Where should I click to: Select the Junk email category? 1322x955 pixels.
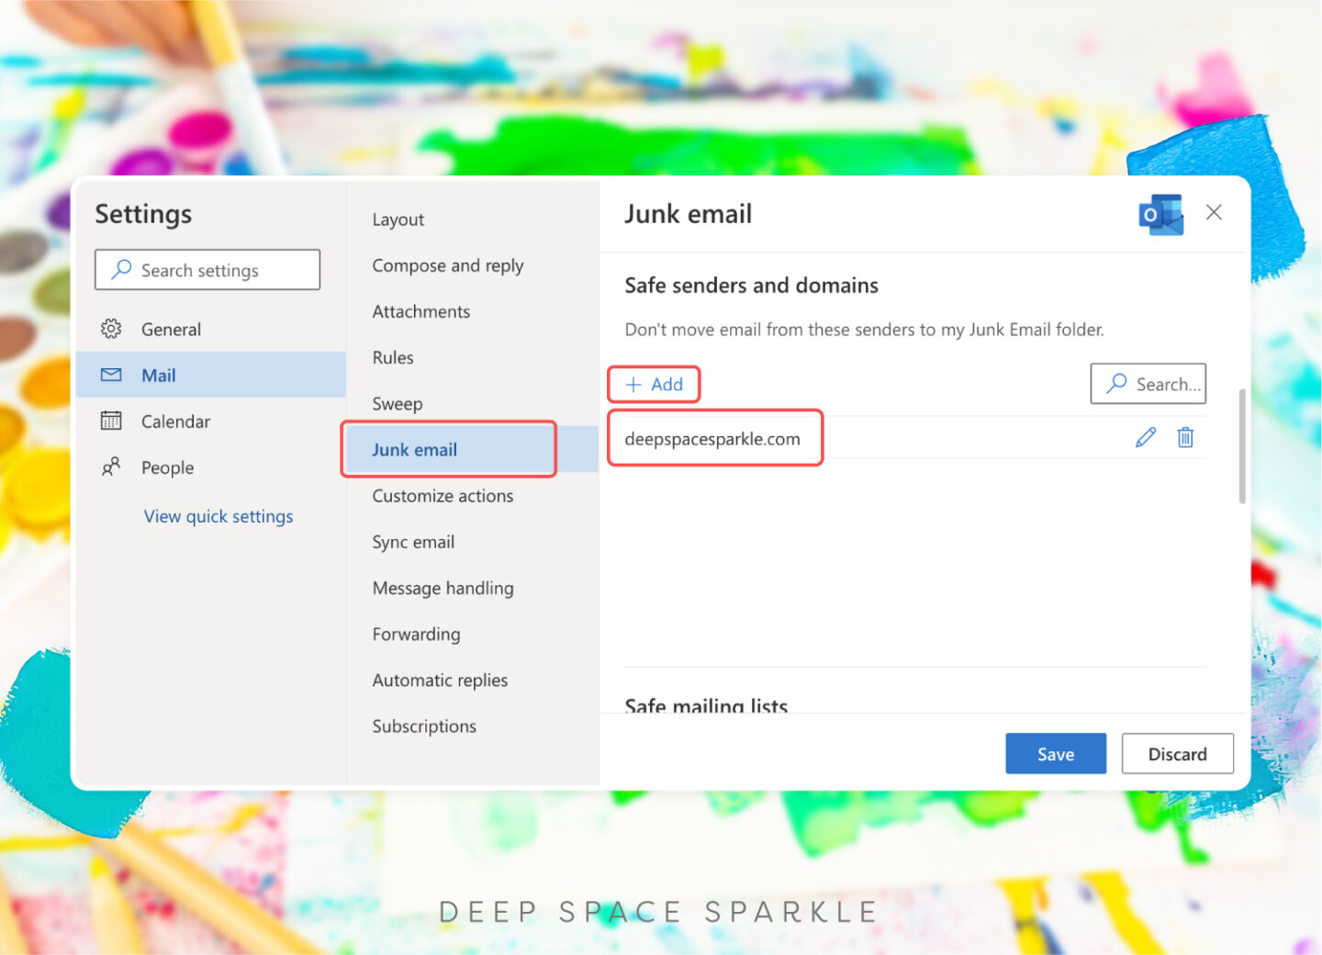click(415, 449)
